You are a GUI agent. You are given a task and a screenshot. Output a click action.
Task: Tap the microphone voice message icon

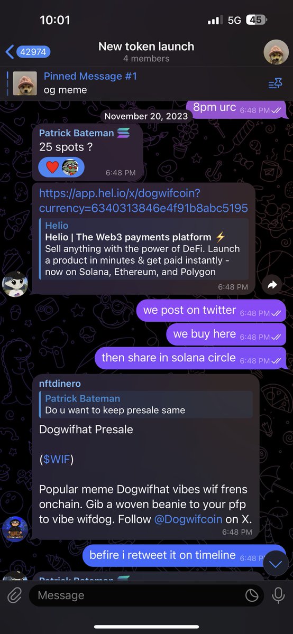click(x=278, y=595)
